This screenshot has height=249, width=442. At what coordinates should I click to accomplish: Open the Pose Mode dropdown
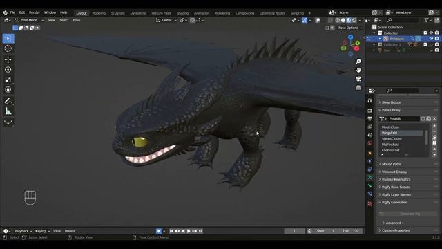pos(29,20)
